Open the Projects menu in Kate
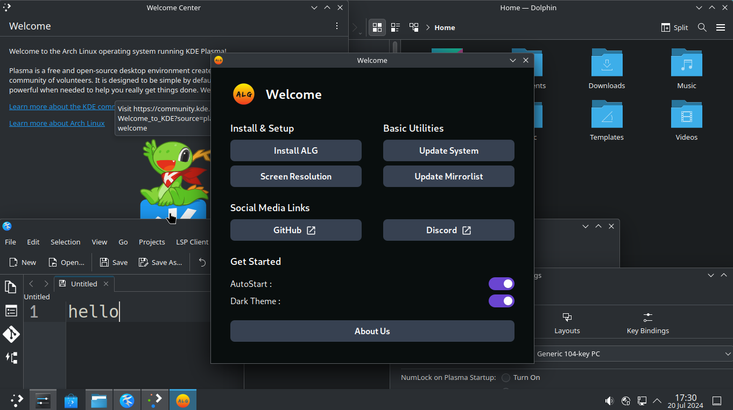 (152, 242)
